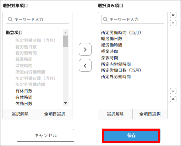This screenshot has width=181, height=146.
Task: Click the left list scrollbar thumb
Action: pos(65,42)
